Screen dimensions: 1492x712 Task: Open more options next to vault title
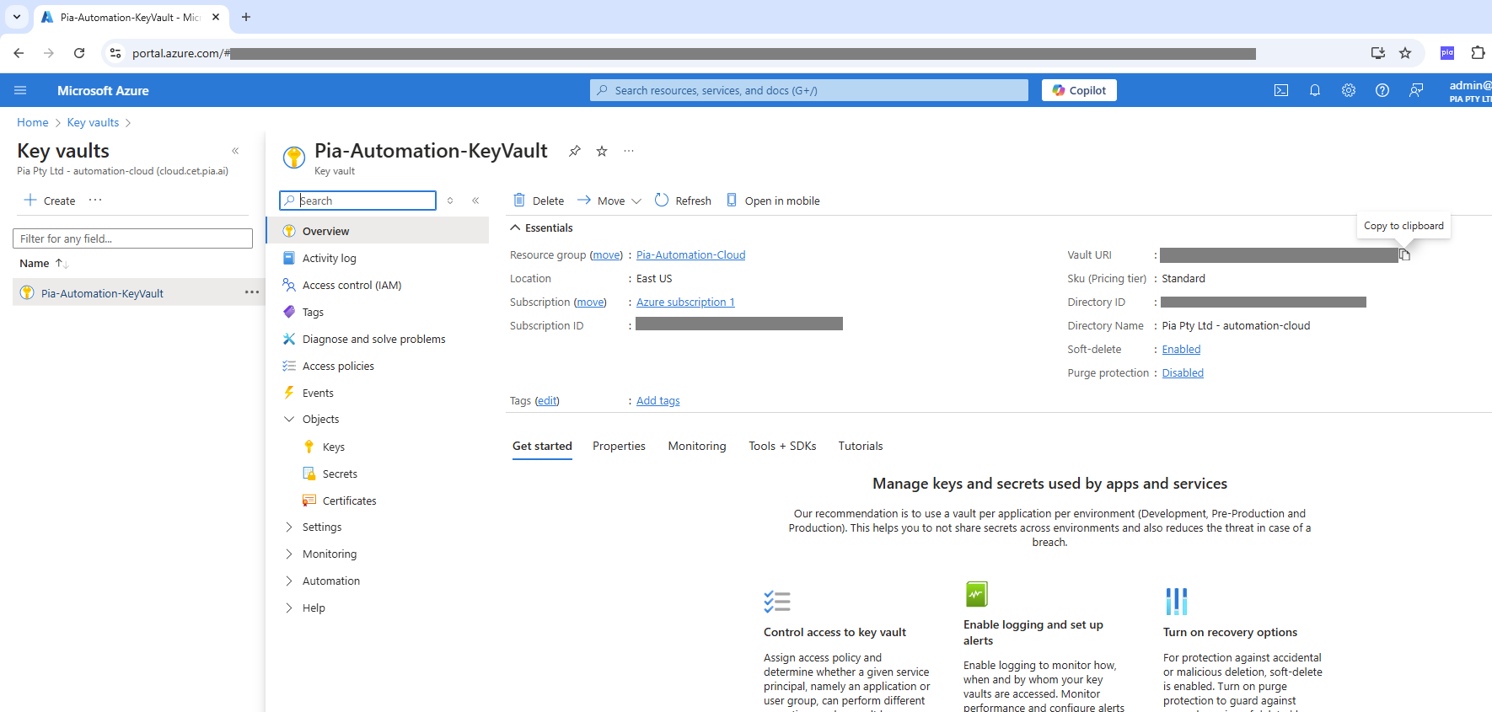pos(629,151)
